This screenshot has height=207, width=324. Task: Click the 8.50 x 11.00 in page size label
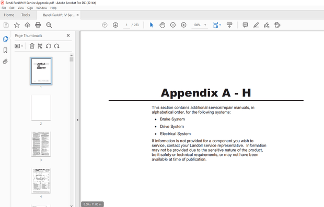coord(92,204)
